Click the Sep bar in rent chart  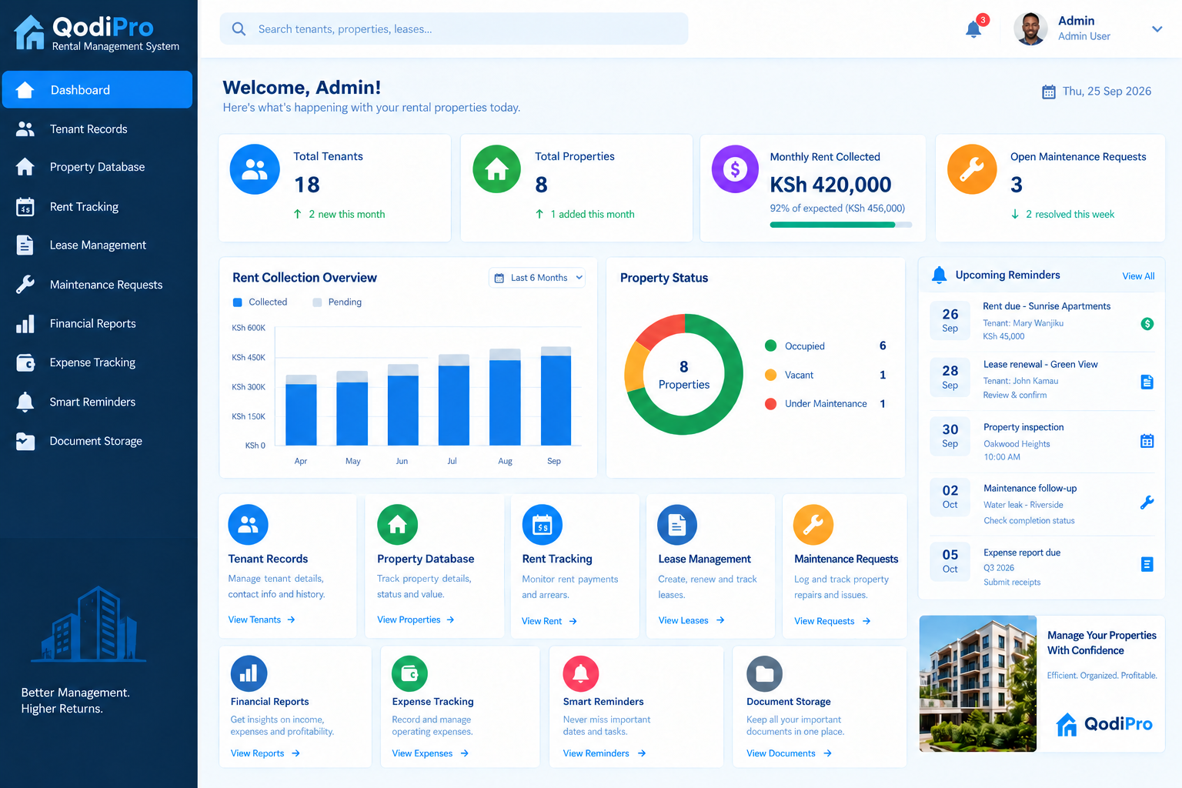point(556,396)
